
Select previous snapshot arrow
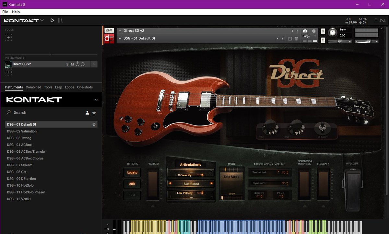[277, 39]
